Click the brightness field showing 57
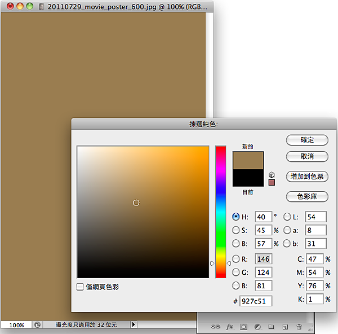338x334 pixels. [264, 243]
